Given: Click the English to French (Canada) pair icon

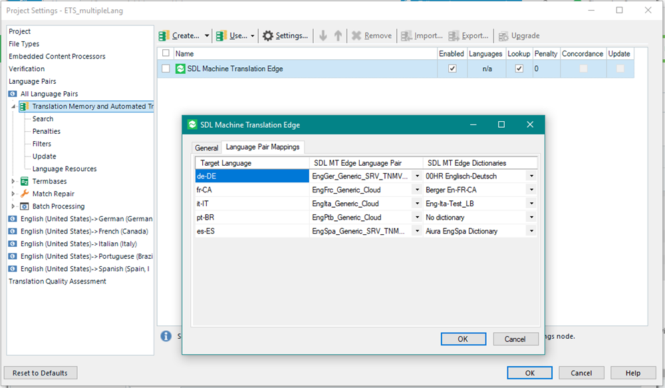Looking at the screenshot, I should click(x=13, y=232).
